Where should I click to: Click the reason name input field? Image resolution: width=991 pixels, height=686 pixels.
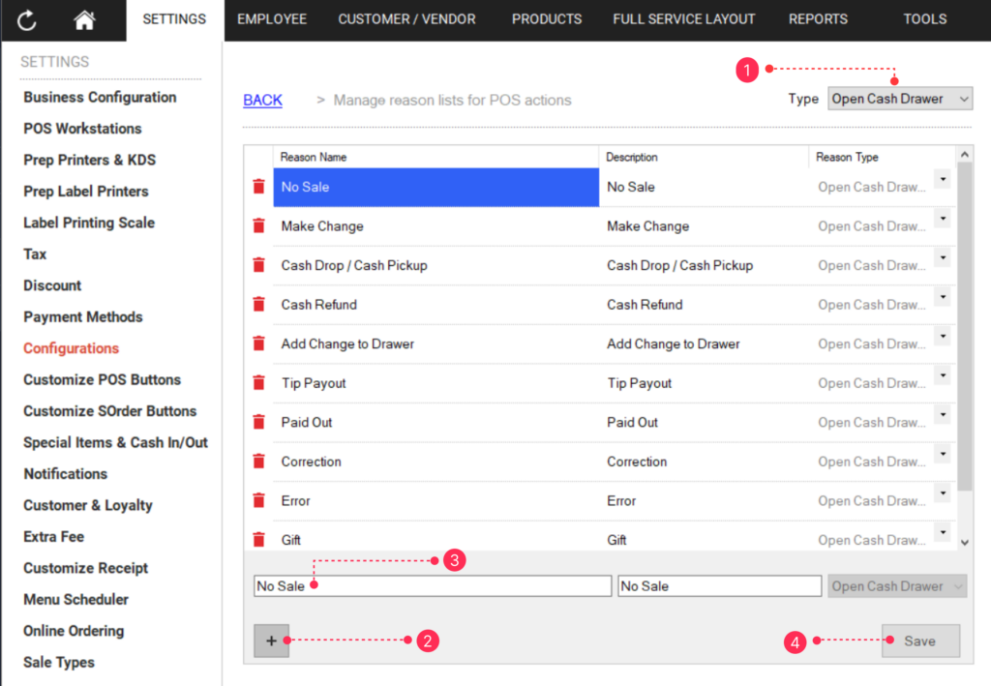pos(433,586)
